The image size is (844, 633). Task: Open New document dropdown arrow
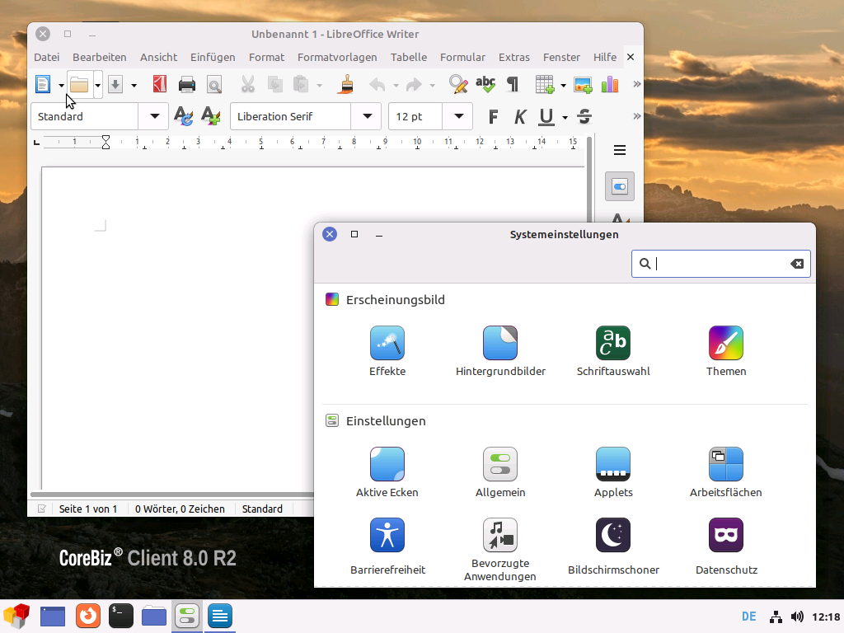point(61,85)
